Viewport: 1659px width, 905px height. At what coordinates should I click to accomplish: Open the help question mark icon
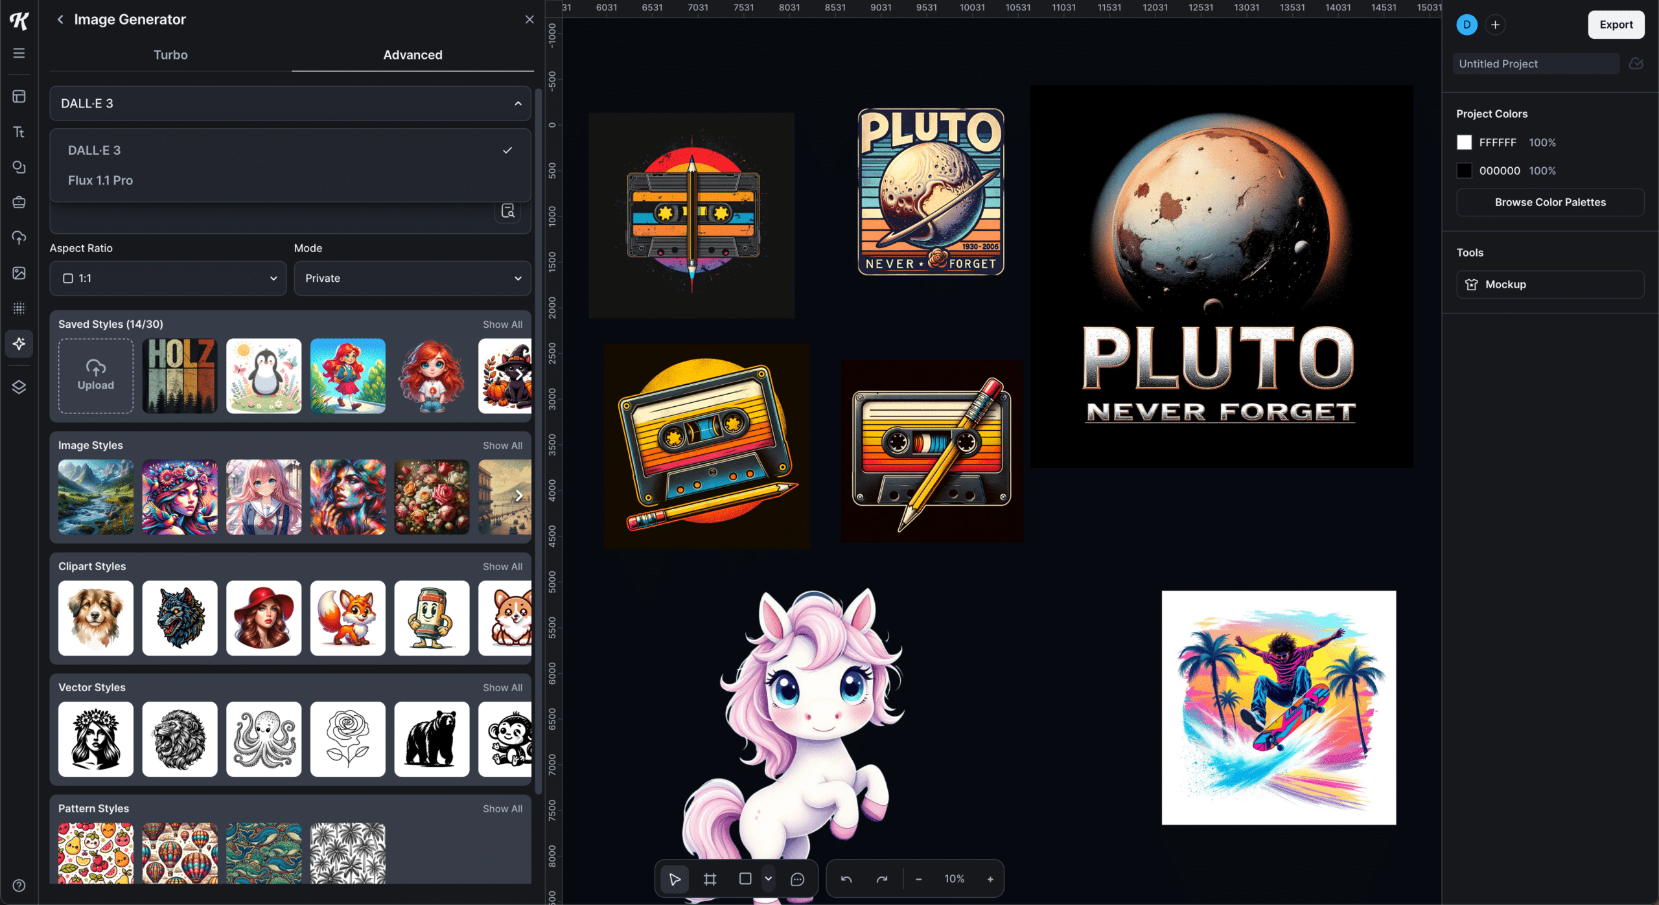19,886
